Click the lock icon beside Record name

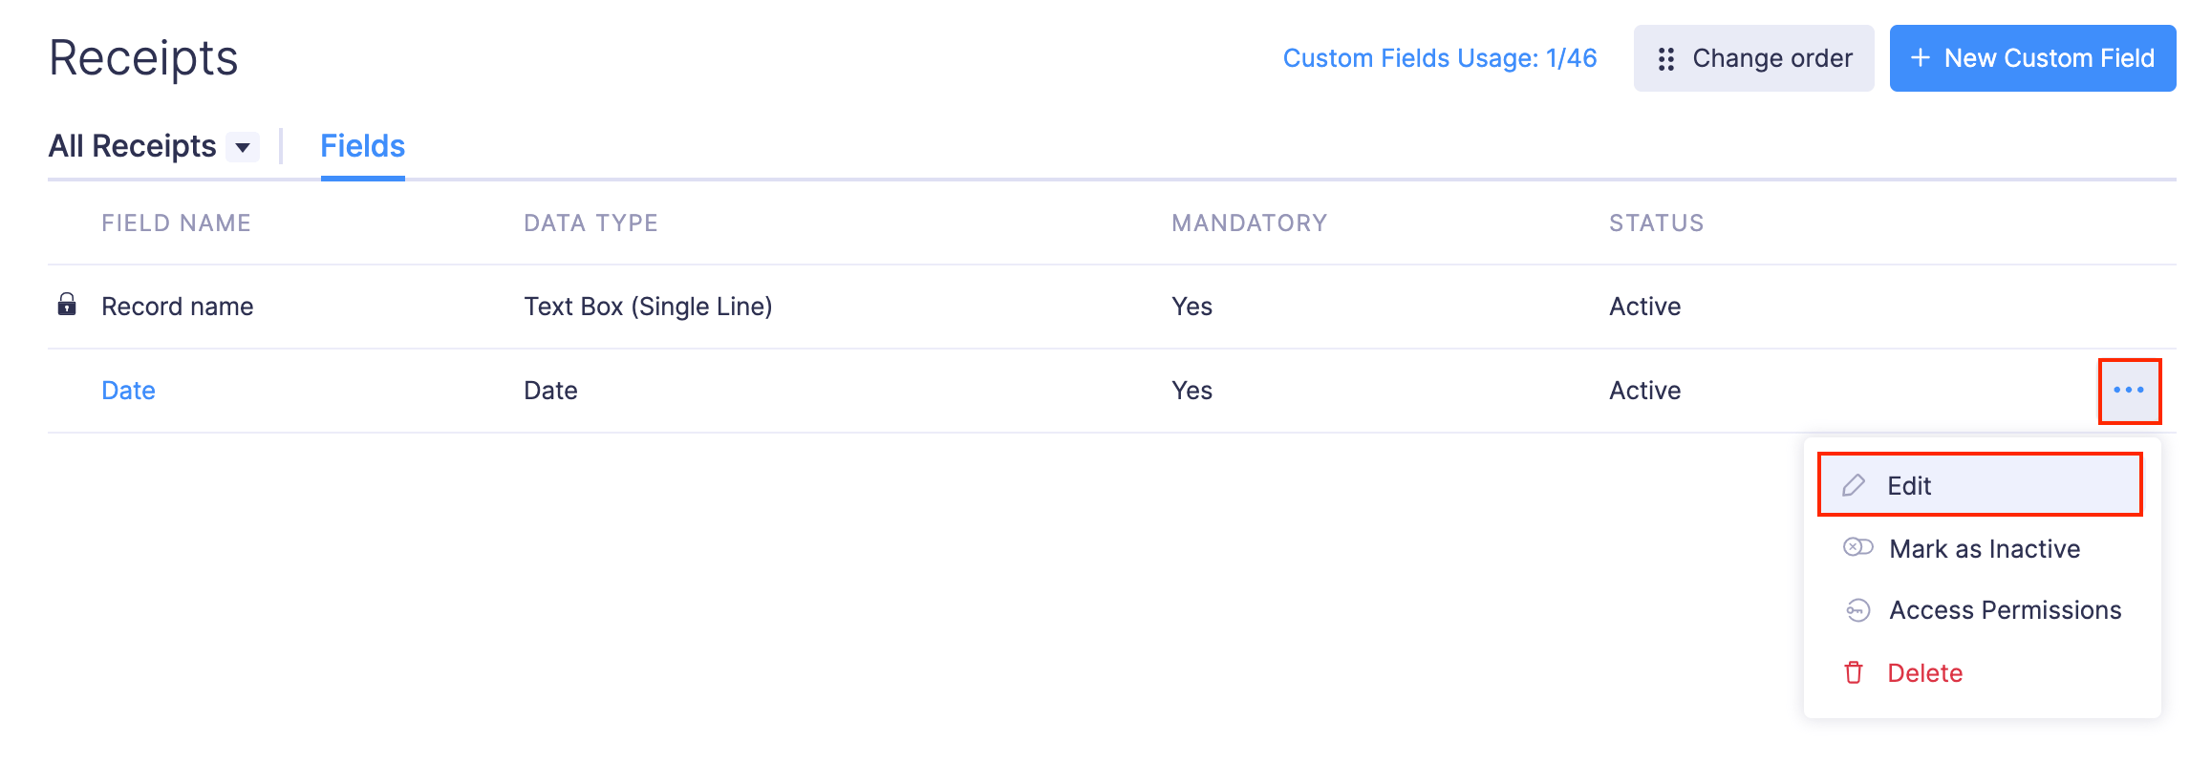pyautogui.click(x=67, y=305)
